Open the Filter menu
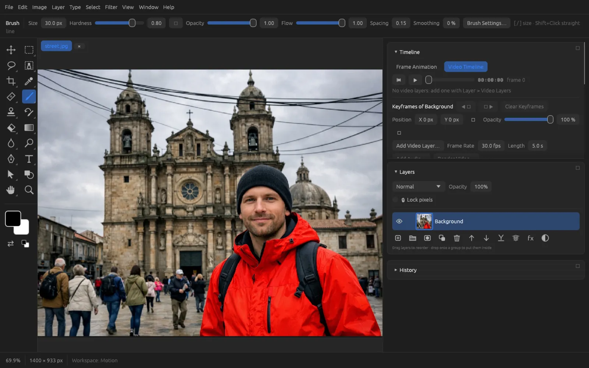Viewport: 589px width, 368px height. pos(111,7)
